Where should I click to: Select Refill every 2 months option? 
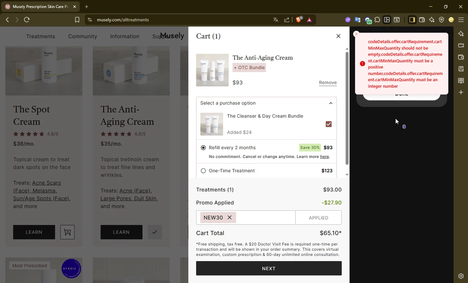[203, 147]
